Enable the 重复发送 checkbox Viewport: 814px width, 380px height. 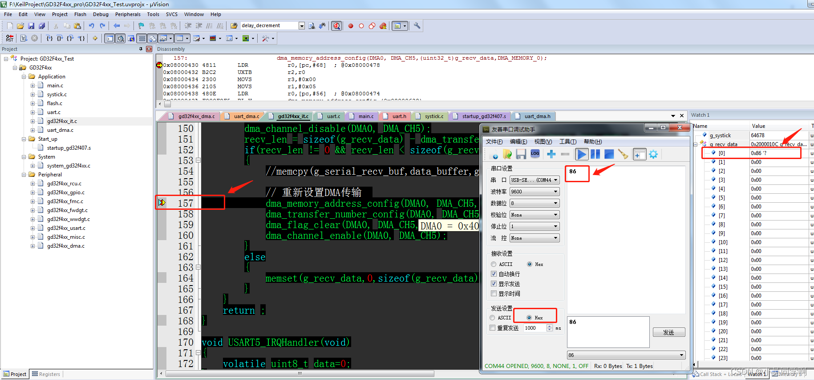[x=492, y=328]
